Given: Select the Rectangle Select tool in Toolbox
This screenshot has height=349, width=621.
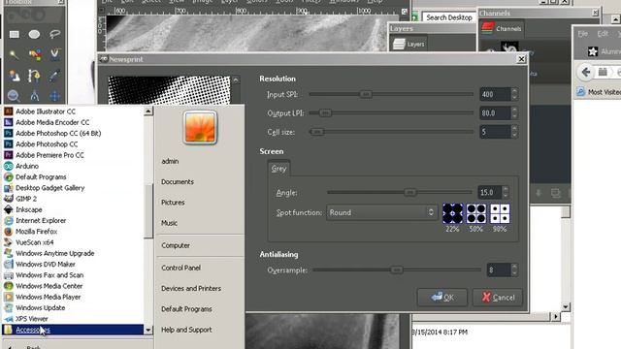Looking at the screenshot, I should (15, 35).
